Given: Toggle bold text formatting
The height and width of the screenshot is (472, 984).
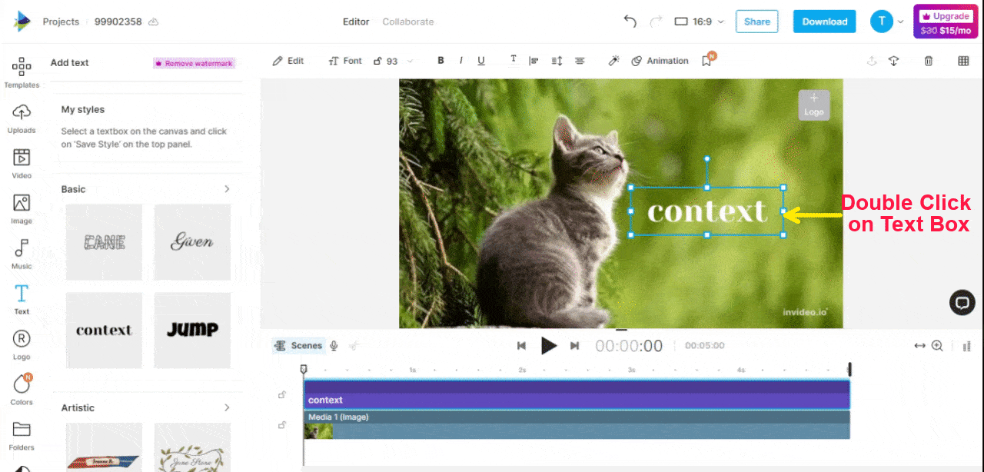Looking at the screenshot, I should click(x=440, y=61).
